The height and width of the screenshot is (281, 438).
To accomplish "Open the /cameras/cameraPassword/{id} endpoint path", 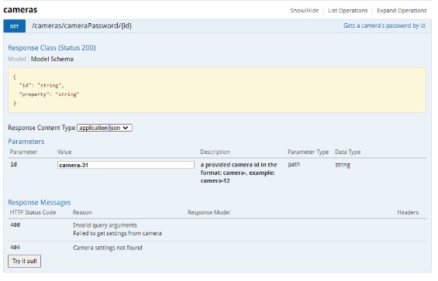I will [x=81, y=26].
